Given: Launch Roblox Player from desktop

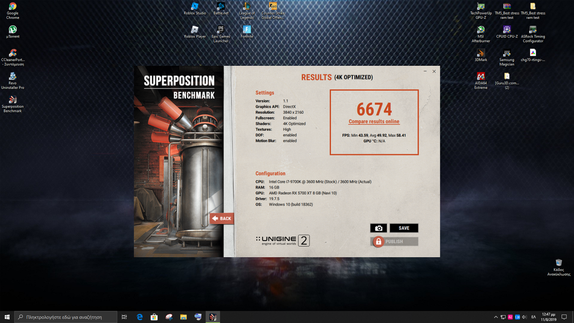Looking at the screenshot, I should point(195,32).
